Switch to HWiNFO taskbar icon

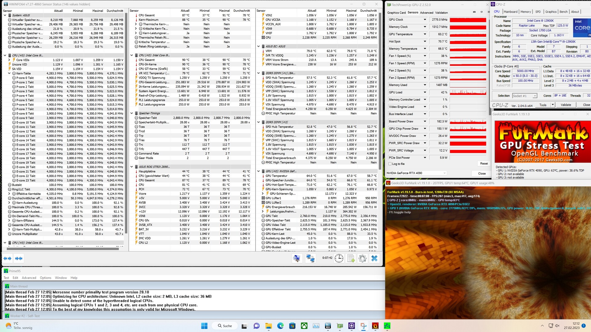point(328,326)
